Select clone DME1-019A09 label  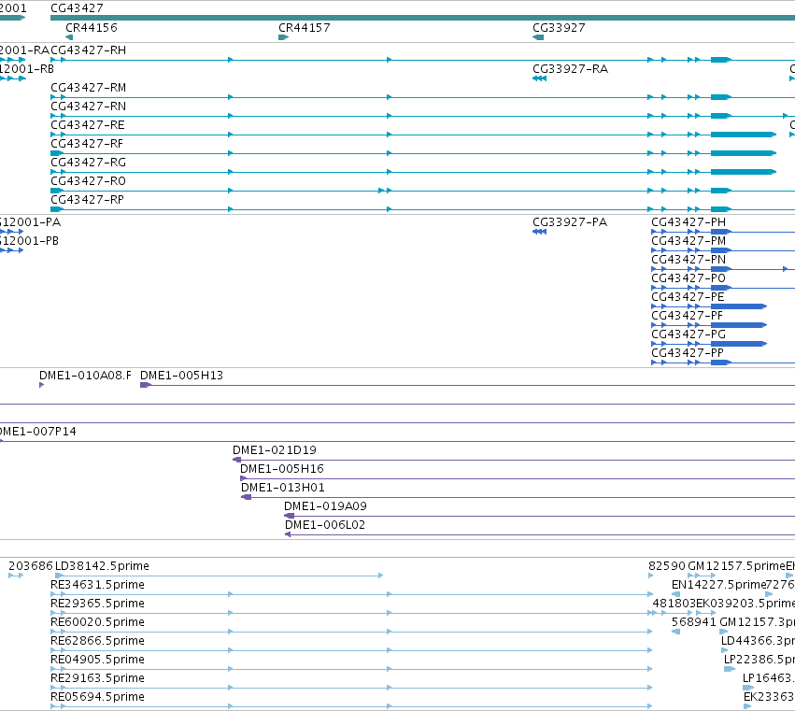click(x=325, y=506)
